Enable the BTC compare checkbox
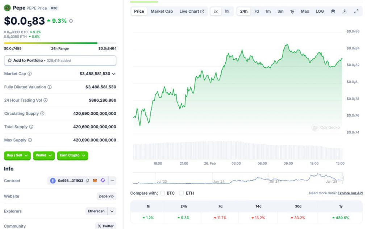This screenshot has width=371, height=229. point(162,193)
